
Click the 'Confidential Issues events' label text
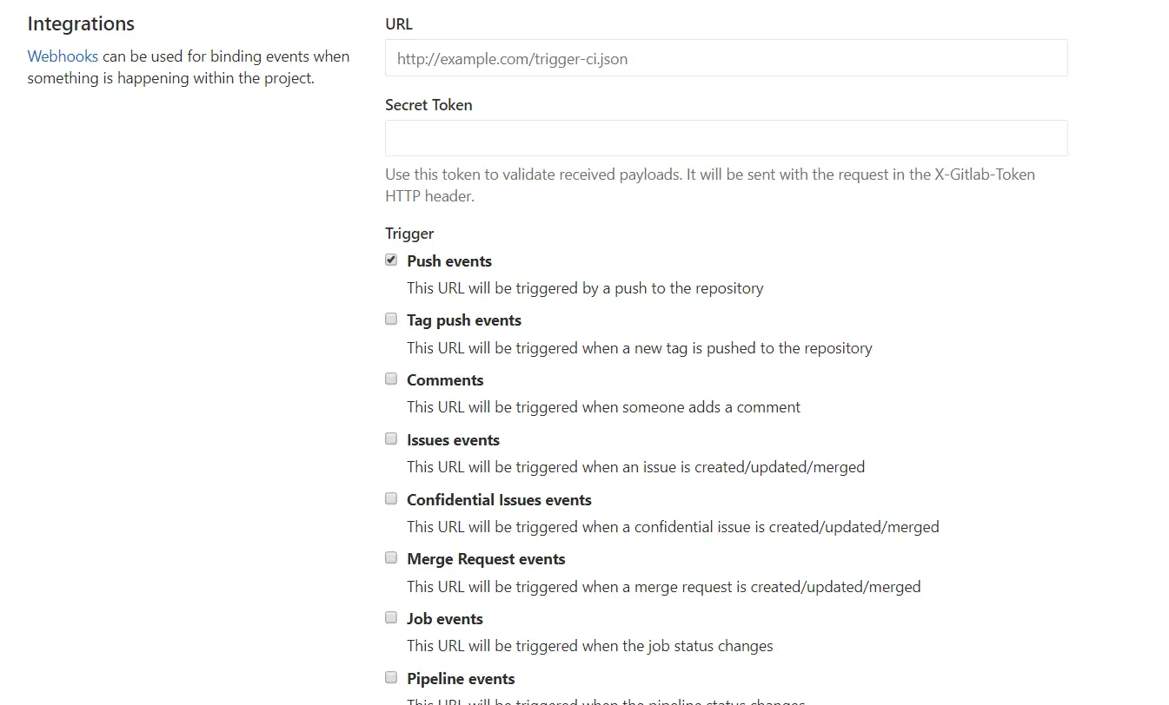499,500
